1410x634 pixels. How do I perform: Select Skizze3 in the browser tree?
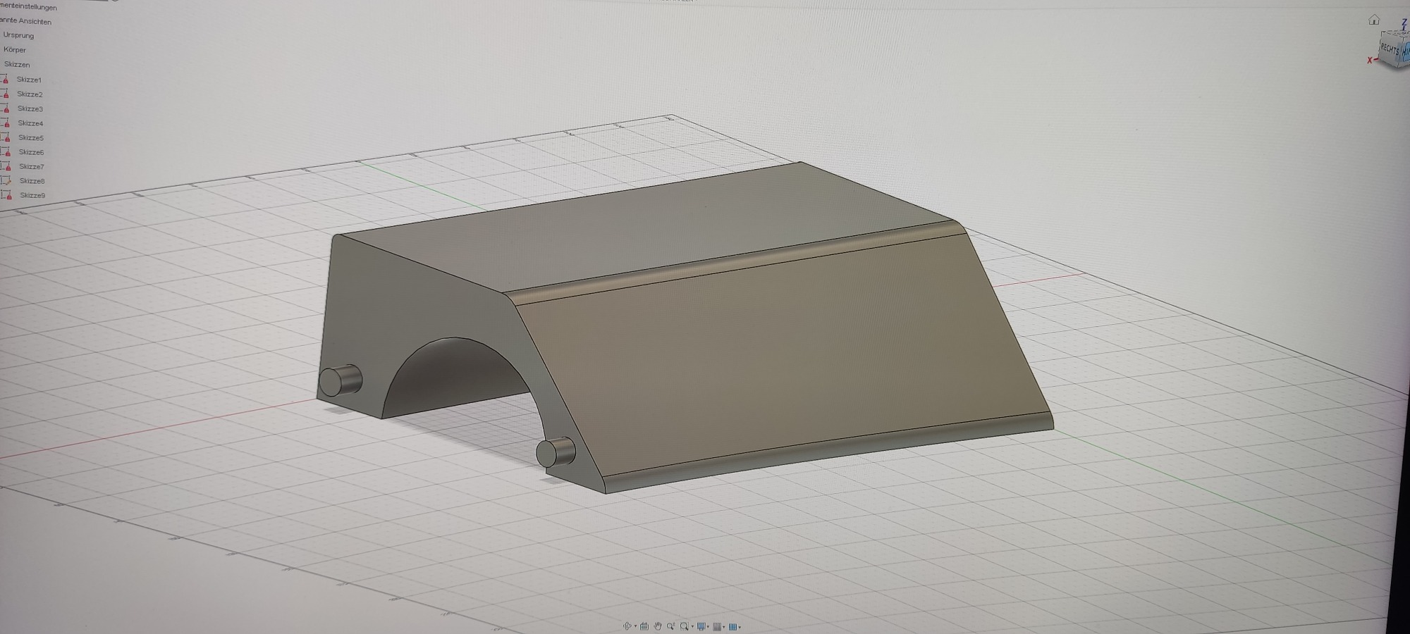(x=30, y=109)
